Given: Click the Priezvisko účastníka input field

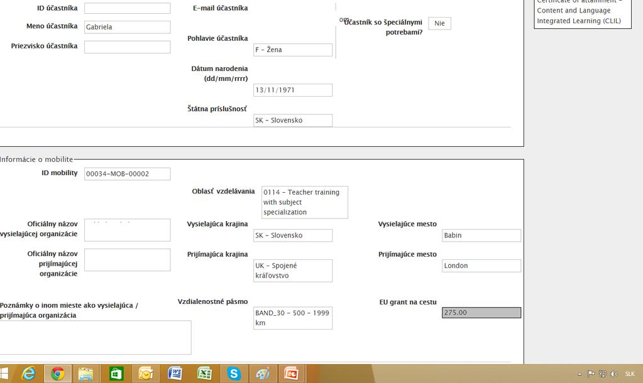Looking at the screenshot, I should [127, 46].
